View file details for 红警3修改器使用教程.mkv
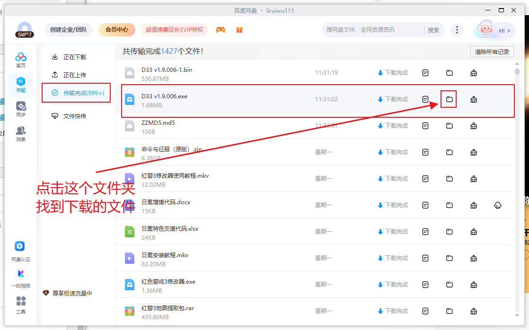529x330 pixels. coord(425,179)
